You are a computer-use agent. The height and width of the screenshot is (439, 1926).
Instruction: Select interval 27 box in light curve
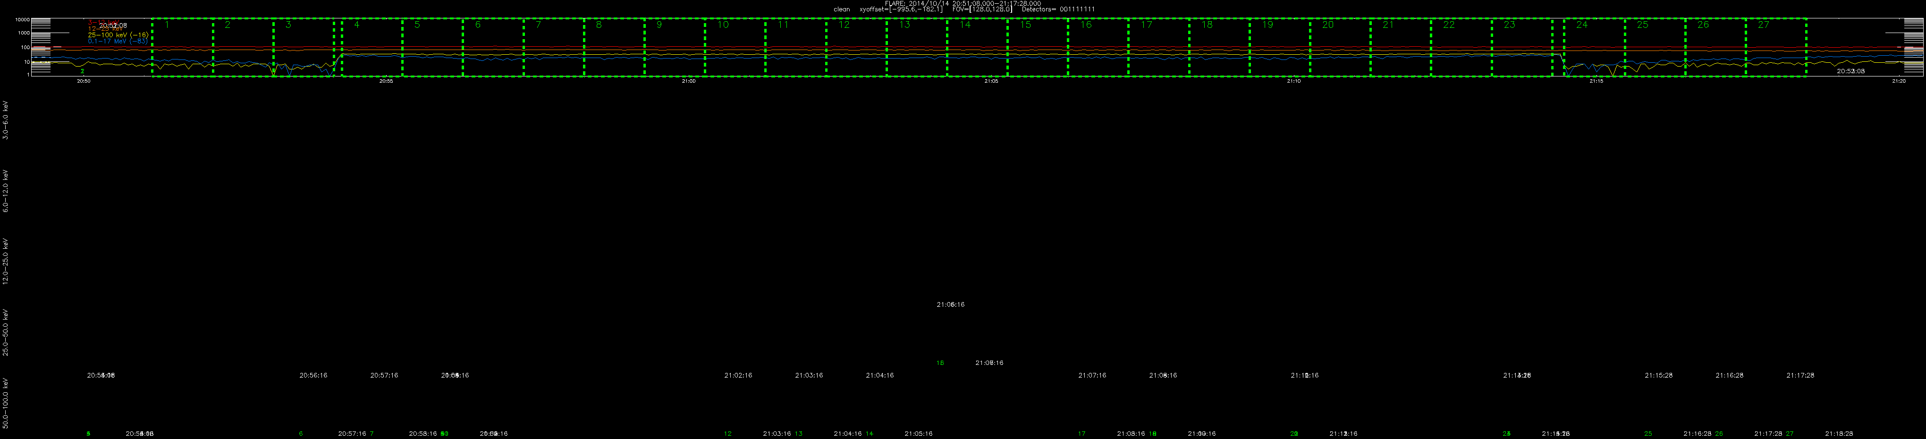tap(1776, 47)
